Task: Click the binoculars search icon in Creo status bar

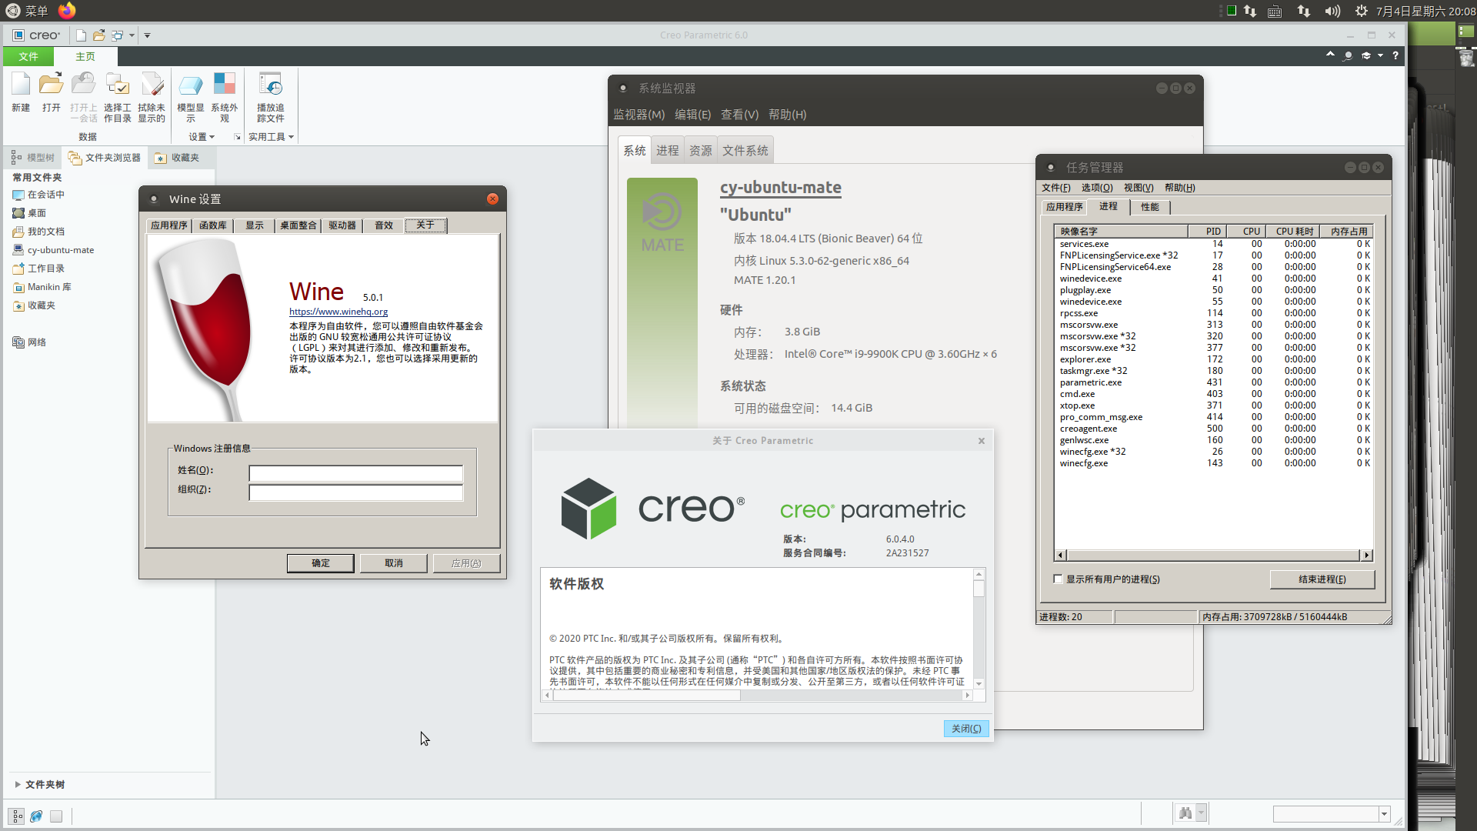Action: click(x=1185, y=813)
